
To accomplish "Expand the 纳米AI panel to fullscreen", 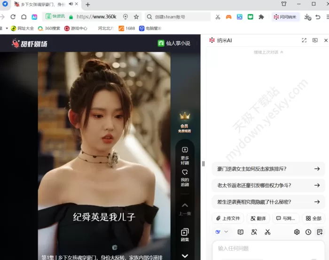I will pyautogui.click(x=304, y=40).
